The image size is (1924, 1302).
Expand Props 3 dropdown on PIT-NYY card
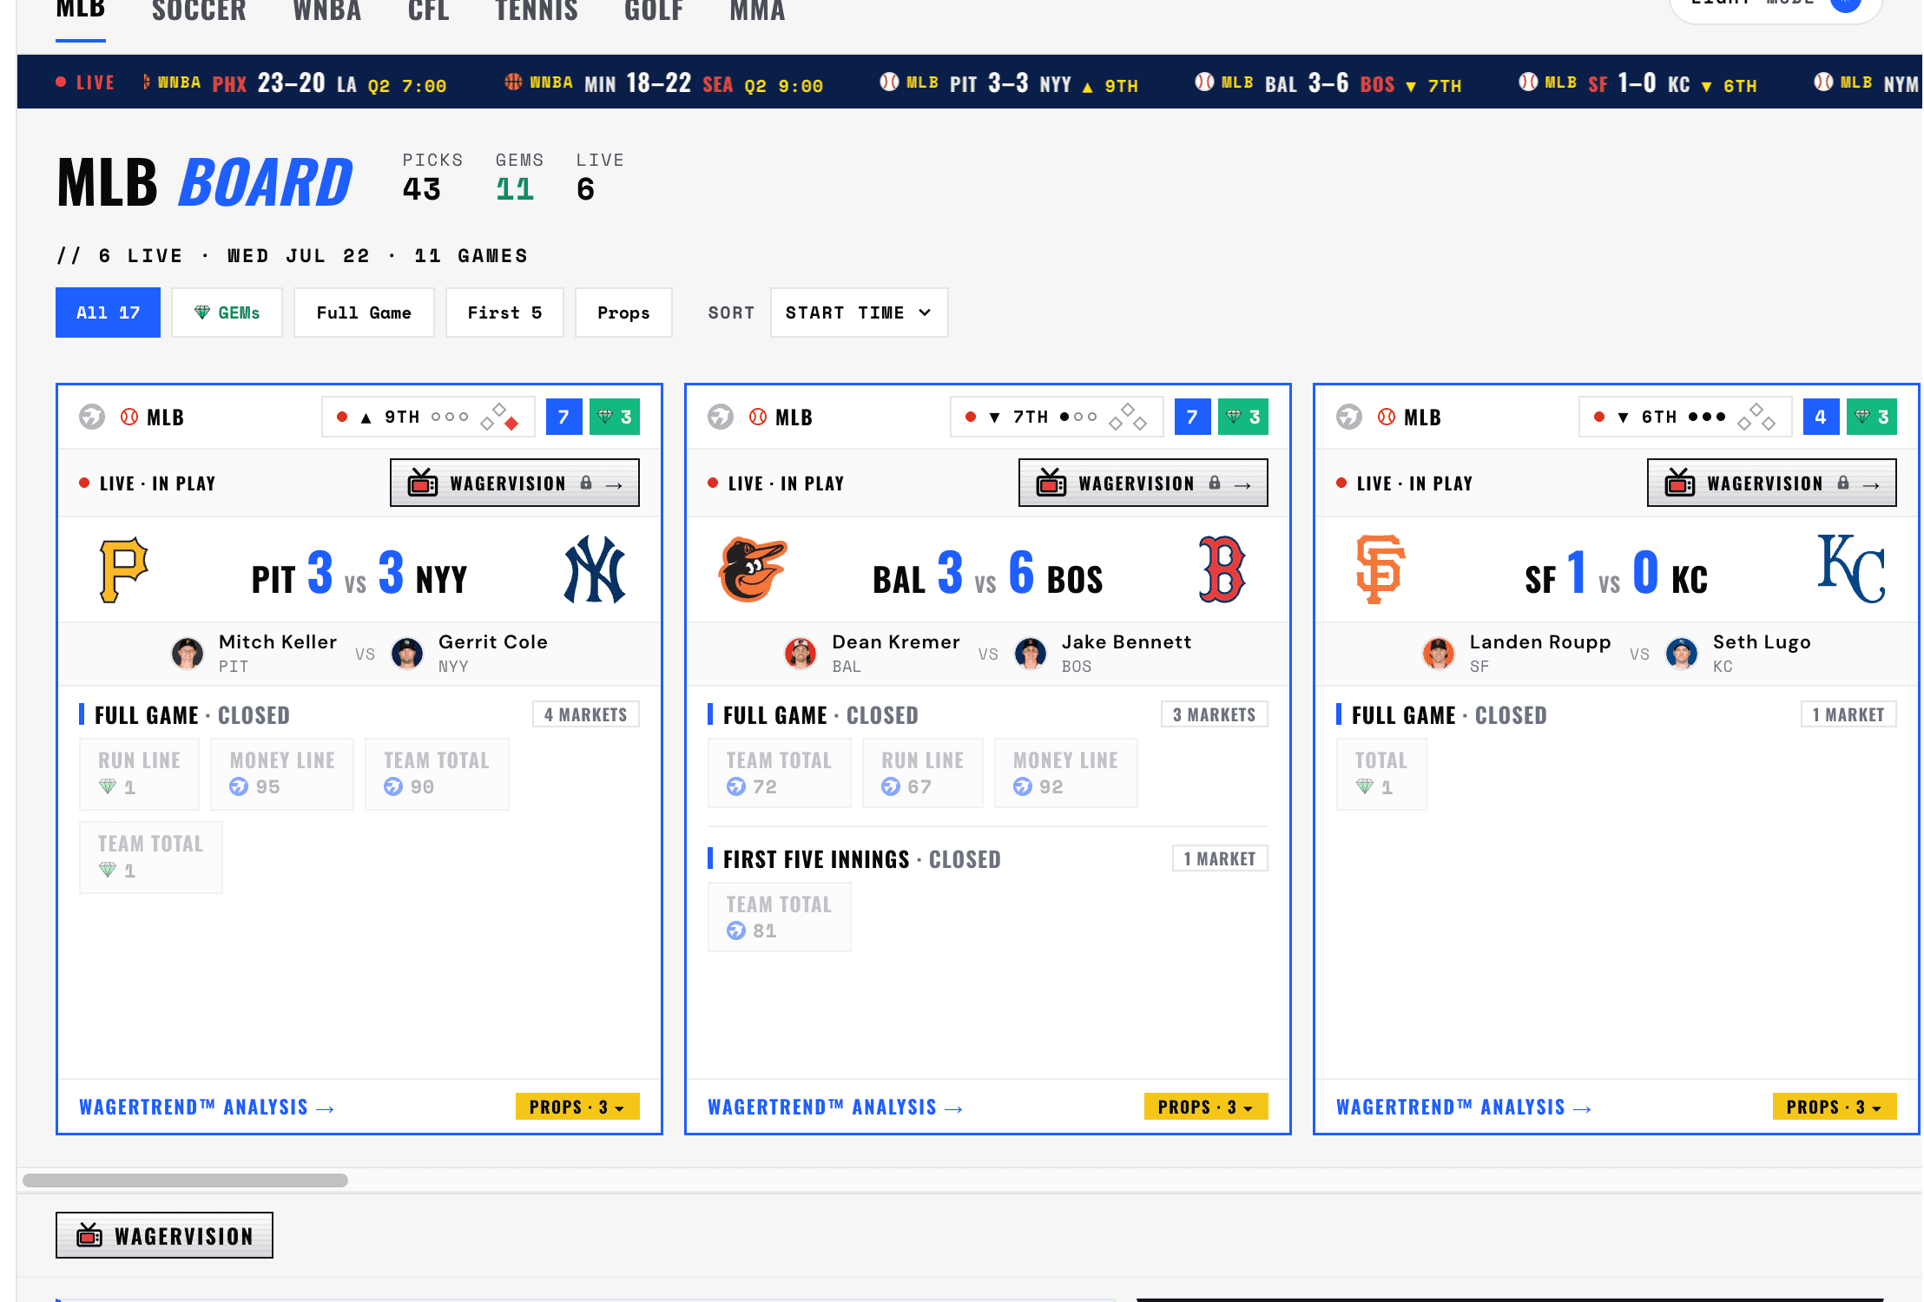click(x=577, y=1107)
